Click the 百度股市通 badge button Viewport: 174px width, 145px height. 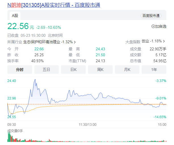click(151, 16)
